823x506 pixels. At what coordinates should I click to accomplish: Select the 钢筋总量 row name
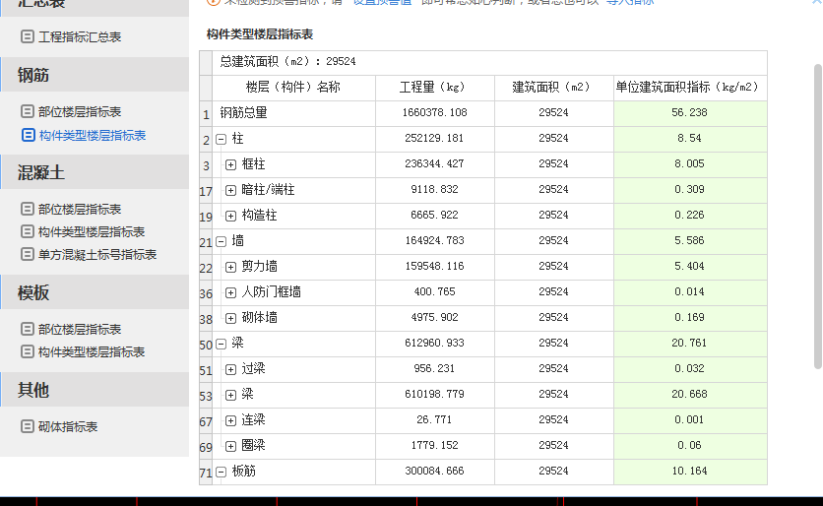point(243,113)
